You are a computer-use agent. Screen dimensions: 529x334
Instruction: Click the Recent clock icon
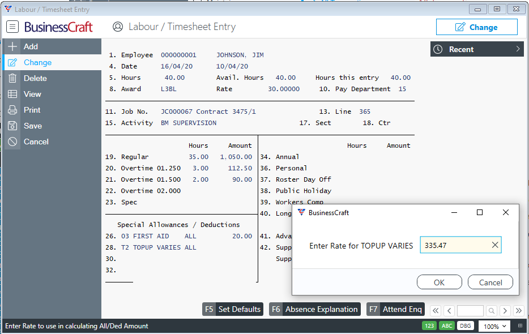(438, 49)
